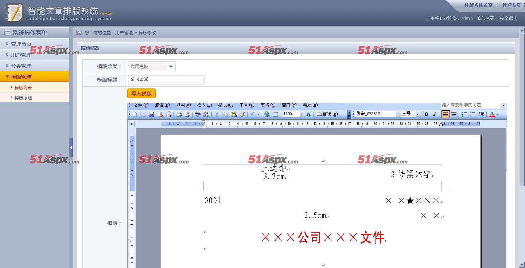Insert hyperlink with globe icon
Screen dimensions: 525x268
tap(267, 114)
